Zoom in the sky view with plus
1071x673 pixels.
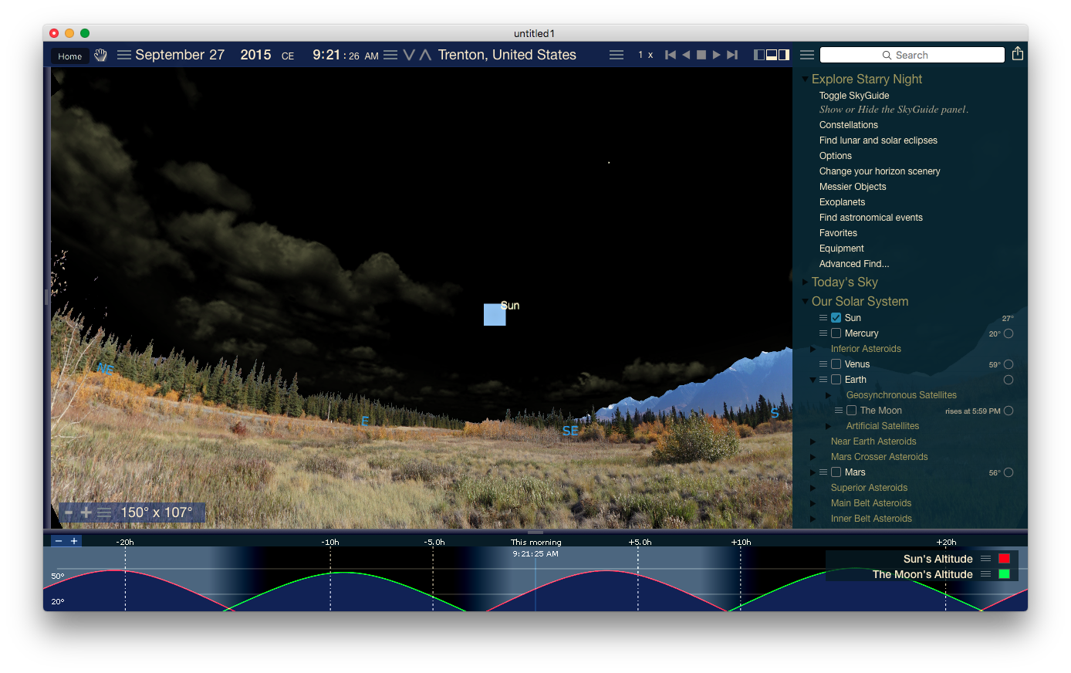(x=86, y=512)
